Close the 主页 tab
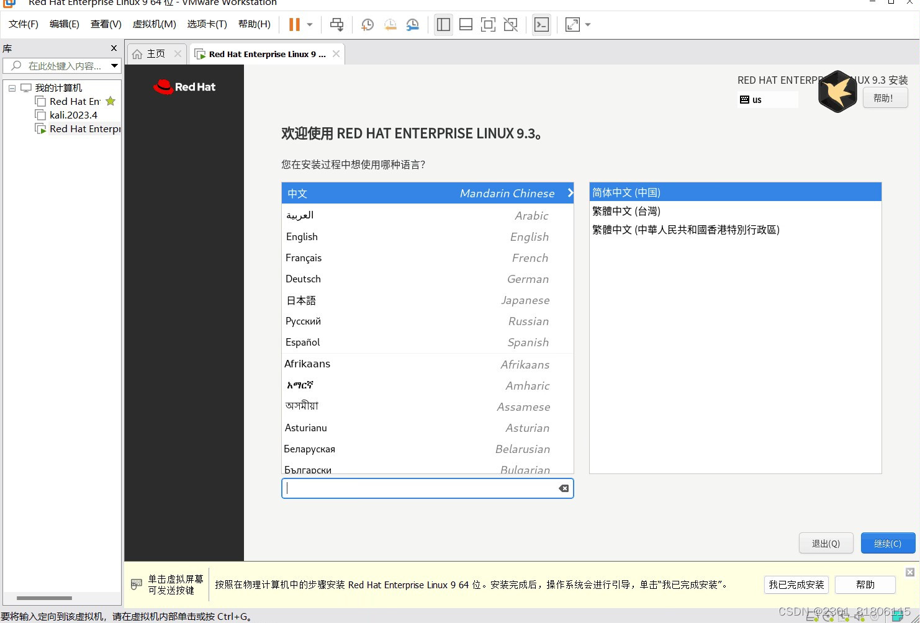 tap(178, 54)
